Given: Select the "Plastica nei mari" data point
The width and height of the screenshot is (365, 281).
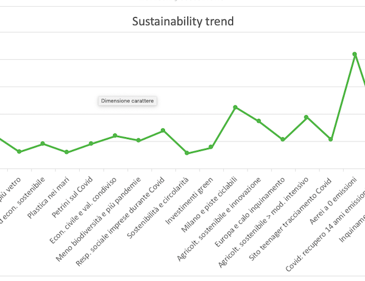Looking at the screenshot, I should (67, 152).
